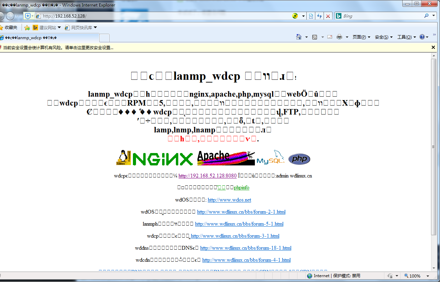The image size is (440, 282).
Task: Expand the 网页快讯库 dropdown
Action: click(95, 28)
